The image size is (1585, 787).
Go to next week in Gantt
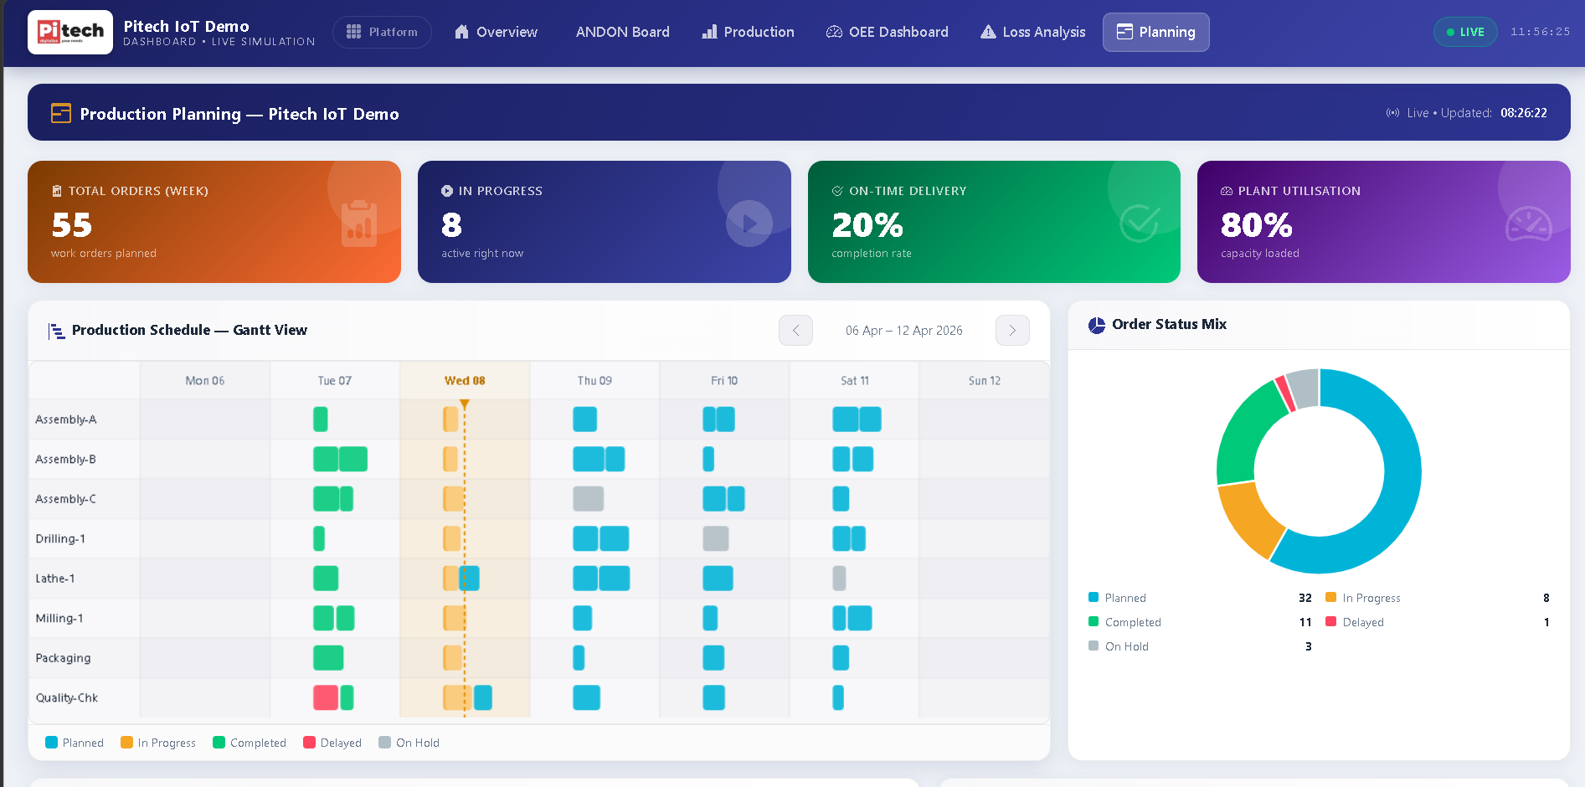[x=1012, y=331]
